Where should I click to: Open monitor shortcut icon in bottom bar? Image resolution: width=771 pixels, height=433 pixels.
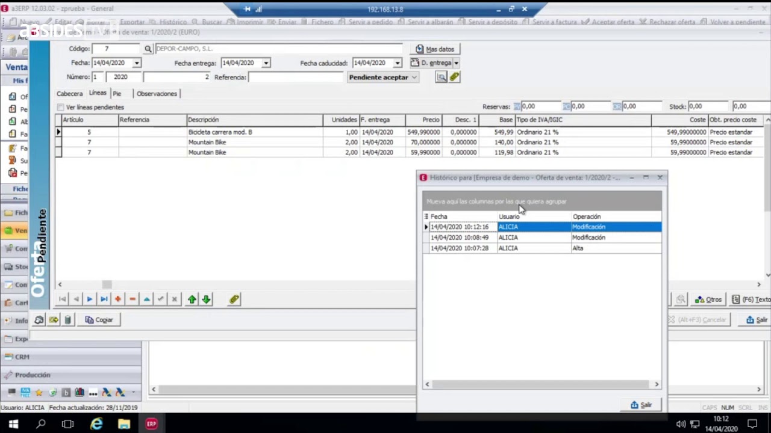[x=11, y=392]
